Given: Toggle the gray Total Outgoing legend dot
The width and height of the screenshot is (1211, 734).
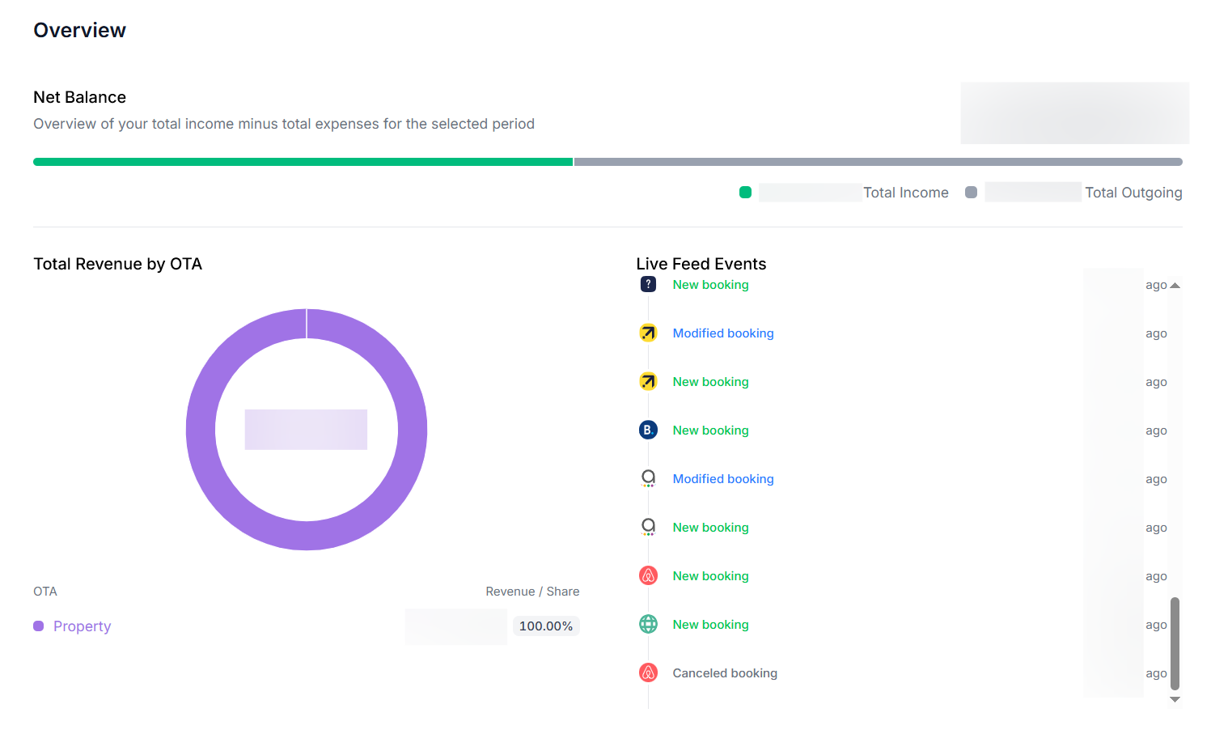Looking at the screenshot, I should tap(971, 193).
